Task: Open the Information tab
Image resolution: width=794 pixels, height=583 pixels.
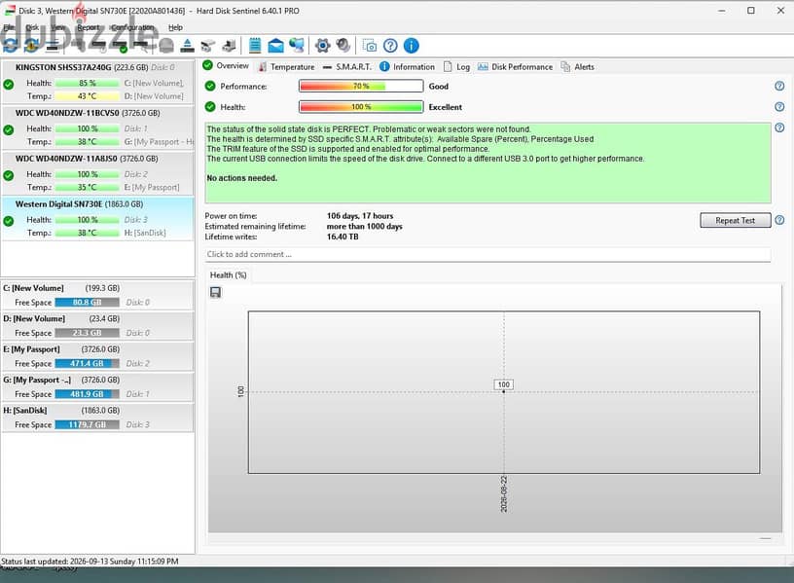Action: pos(407,66)
